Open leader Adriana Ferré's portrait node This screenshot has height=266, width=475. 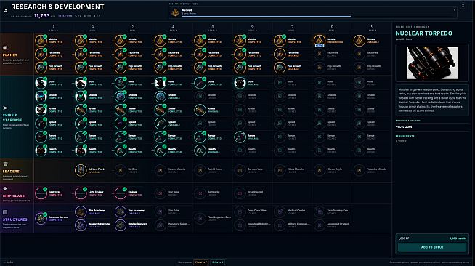tap(81, 170)
